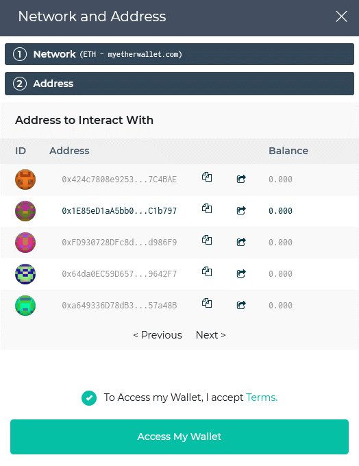This screenshot has height=466, width=359.
Task: Open explorer link for 0xa649336D78dB3...57a48B
Action: click(x=241, y=305)
